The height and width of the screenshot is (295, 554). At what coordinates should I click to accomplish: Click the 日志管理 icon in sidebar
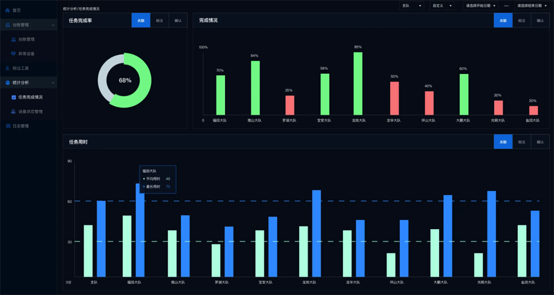point(8,126)
